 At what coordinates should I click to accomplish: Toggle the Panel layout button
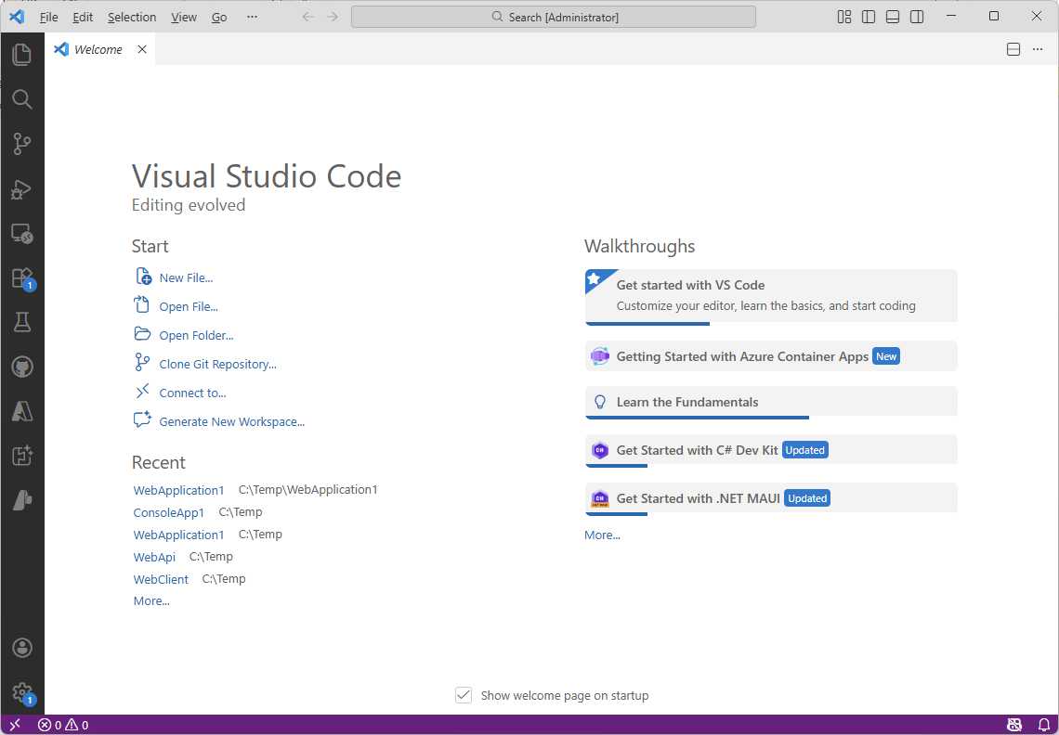point(892,17)
